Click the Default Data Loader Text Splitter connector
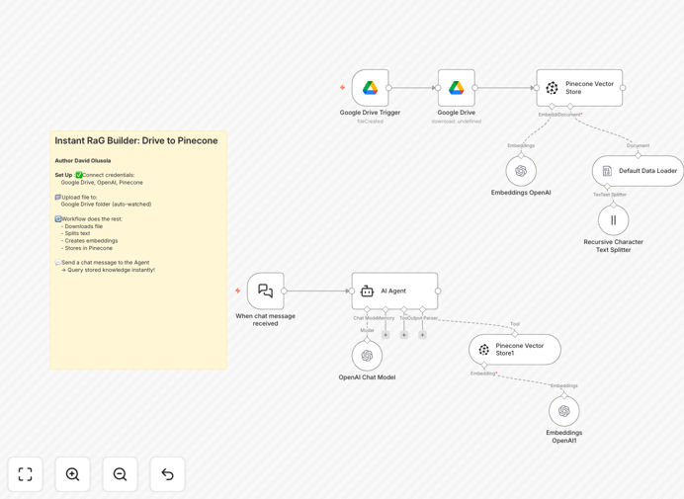Image resolution: width=684 pixels, height=499 pixels. click(x=607, y=187)
